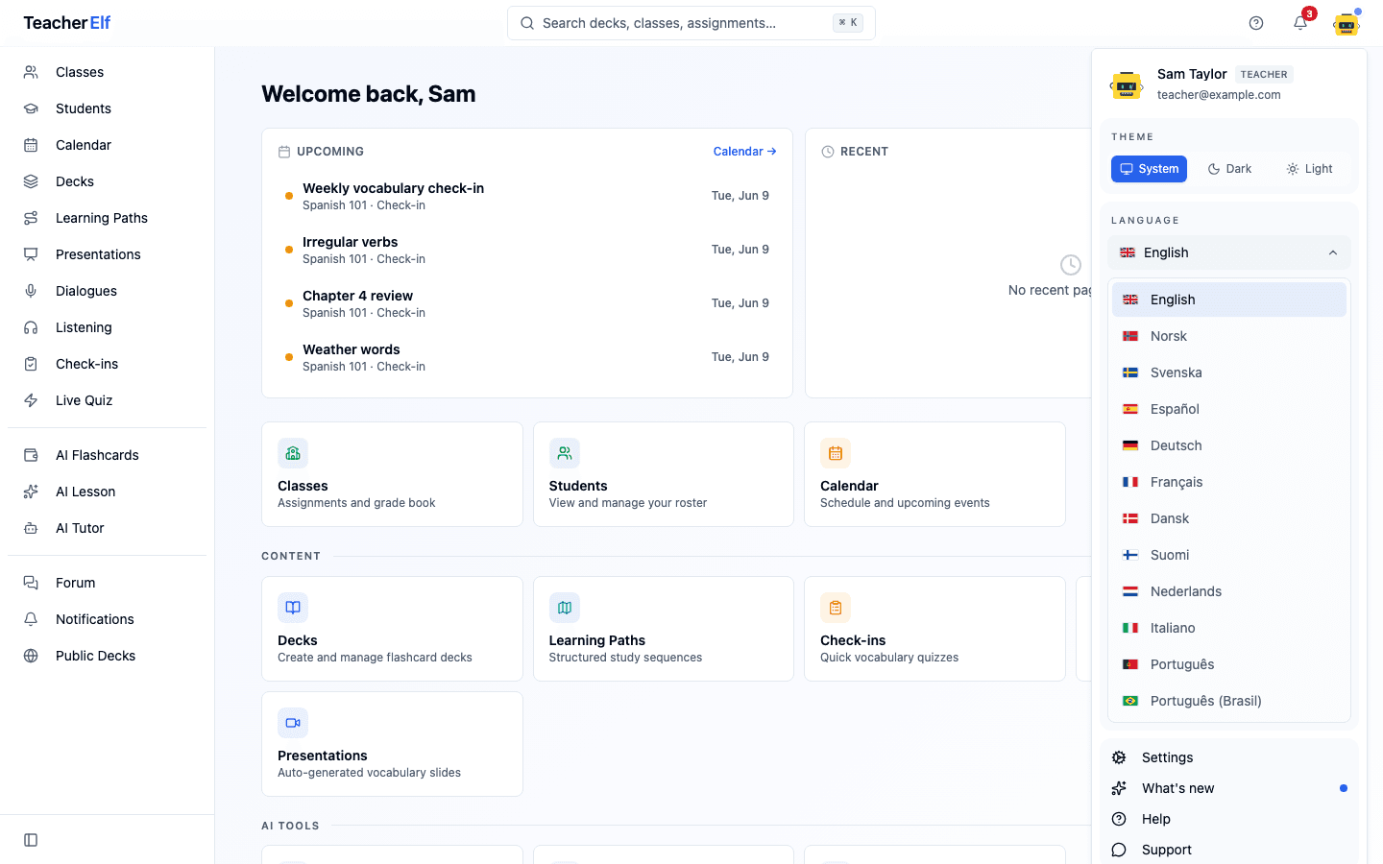
Task: Select System theme option
Action: [x=1149, y=169]
